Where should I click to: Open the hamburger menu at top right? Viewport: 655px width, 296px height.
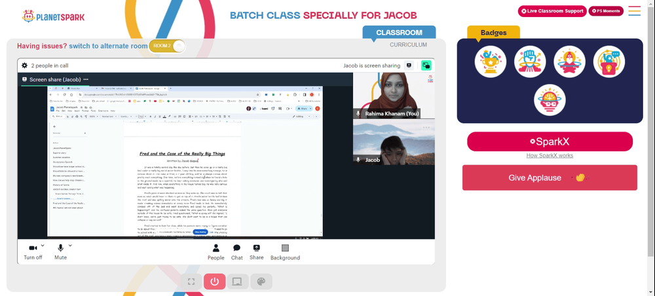point(635,11)
